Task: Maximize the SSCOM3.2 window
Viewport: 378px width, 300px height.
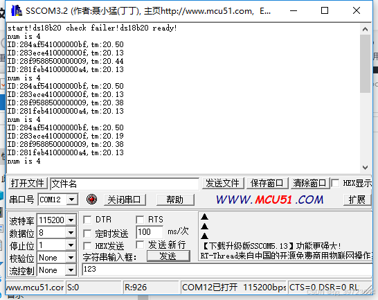Action: pos(325,10)
